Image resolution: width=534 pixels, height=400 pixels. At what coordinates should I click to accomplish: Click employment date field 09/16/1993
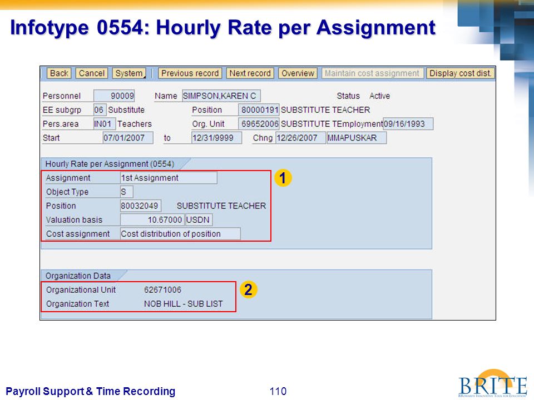[408, 124]
